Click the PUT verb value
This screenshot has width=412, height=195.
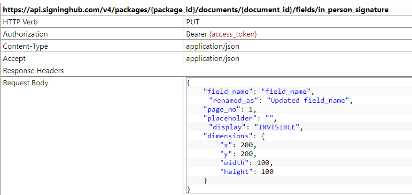coord(193,22)
